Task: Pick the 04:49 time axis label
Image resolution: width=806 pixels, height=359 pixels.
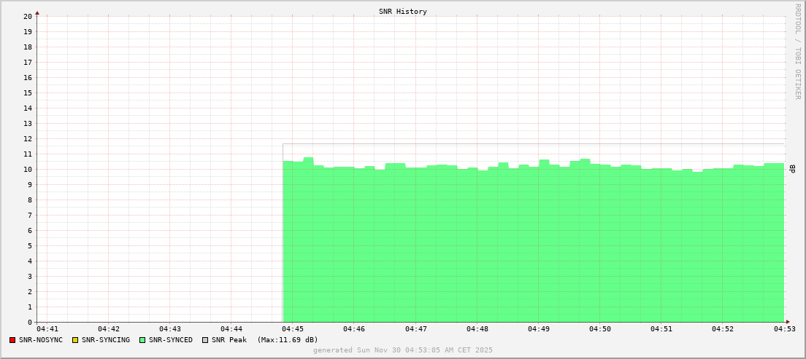Action: (539, 329)
